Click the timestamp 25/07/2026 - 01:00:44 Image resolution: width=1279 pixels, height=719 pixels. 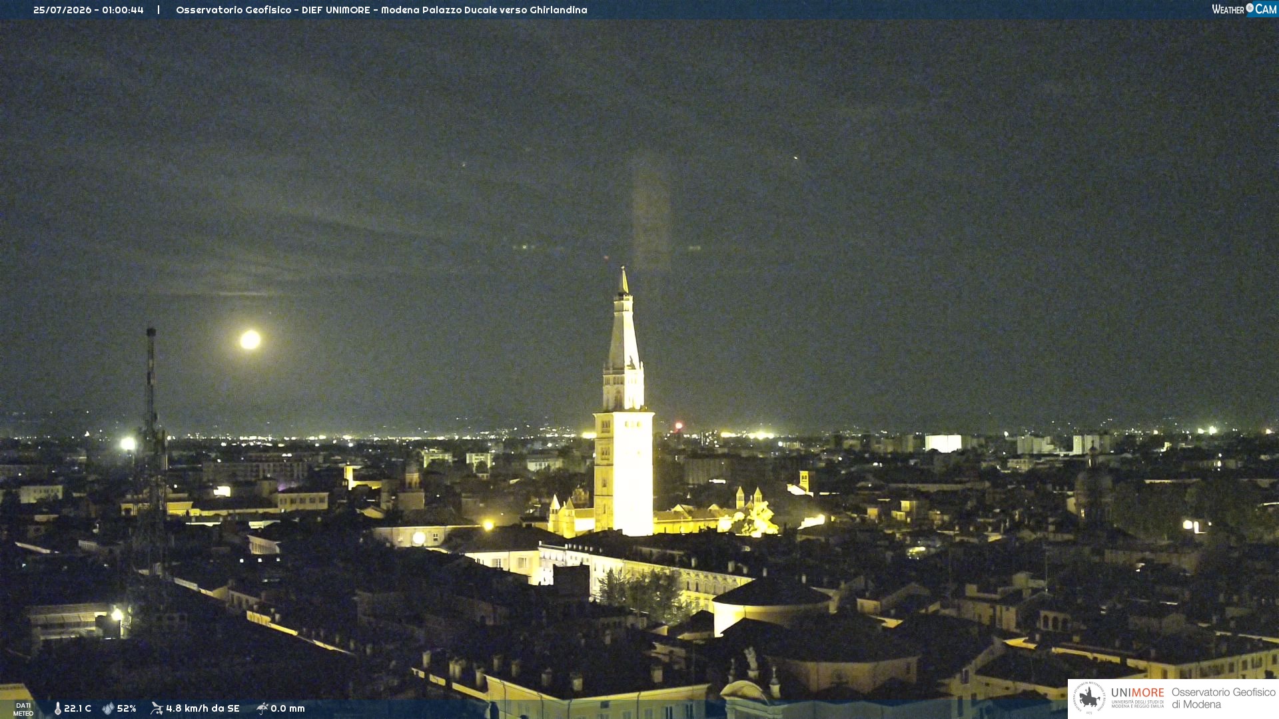point(89,10)
